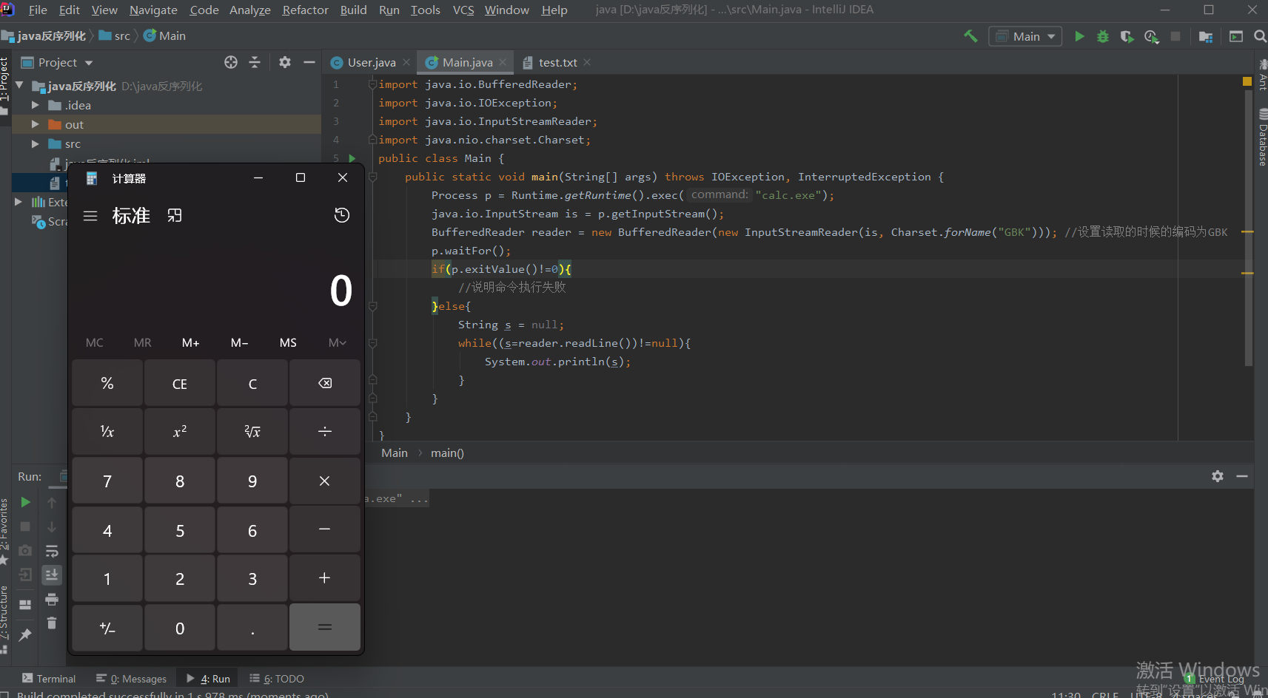Click the yellow inspection indicator atop scrollbar
The width and height of the screenshot is (1268, 698).
coord(1247,81)
